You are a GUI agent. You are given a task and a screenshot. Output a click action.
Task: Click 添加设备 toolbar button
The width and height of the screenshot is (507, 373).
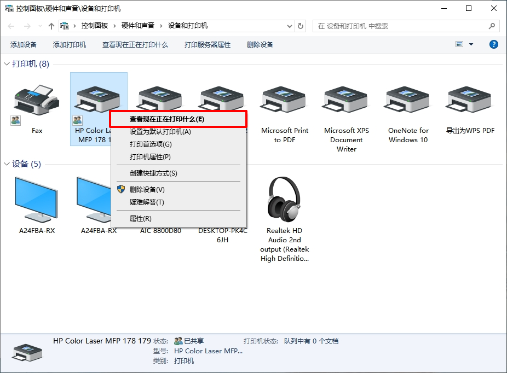click(x=24, y=44)
